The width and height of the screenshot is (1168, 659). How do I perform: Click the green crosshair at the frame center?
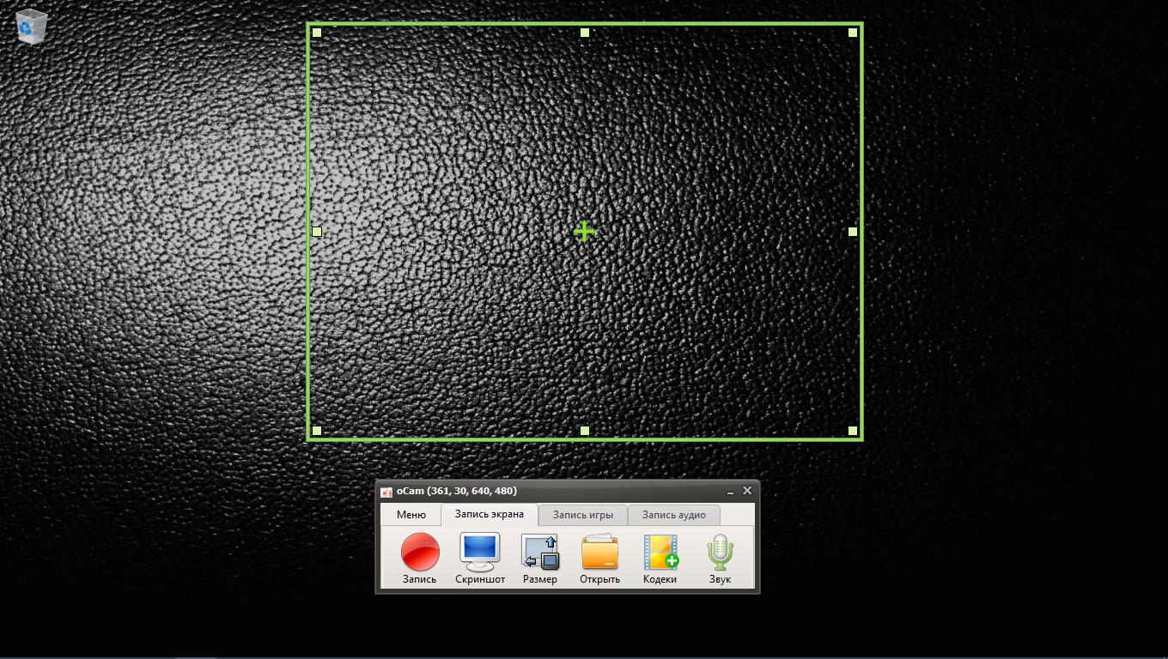(584, 232)
